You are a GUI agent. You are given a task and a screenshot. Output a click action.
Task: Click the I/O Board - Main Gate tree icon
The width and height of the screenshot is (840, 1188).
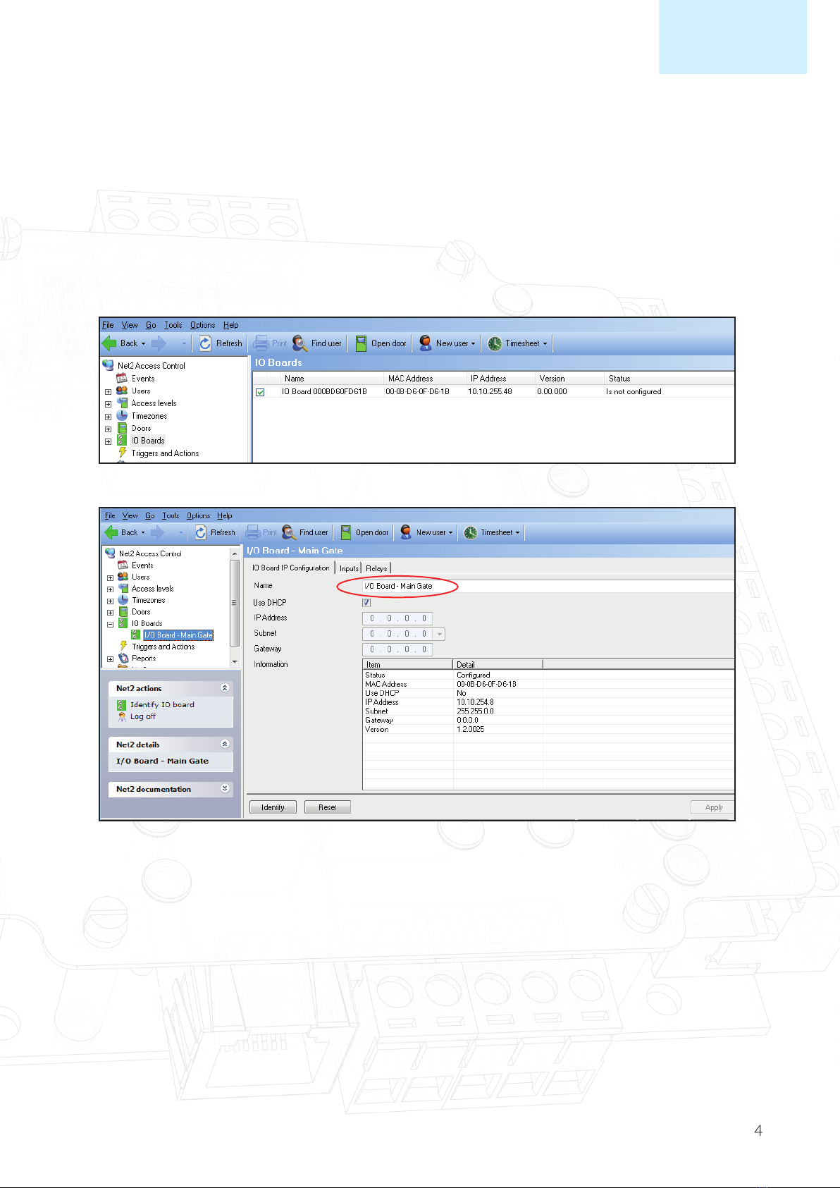(135, 635)
